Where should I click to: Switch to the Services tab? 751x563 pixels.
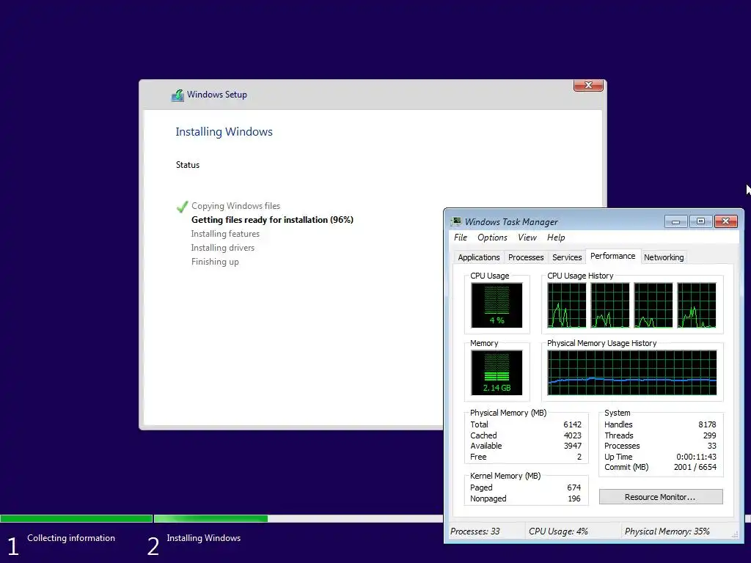pos(567,257)
